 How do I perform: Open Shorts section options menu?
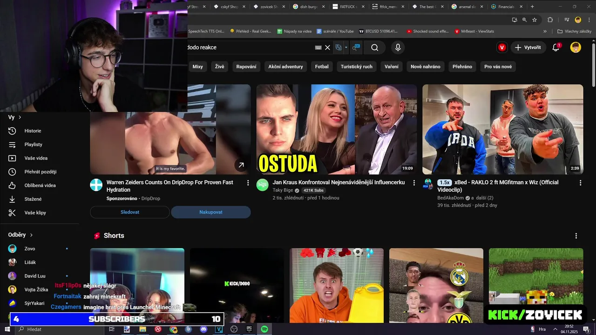tap(576, 236)
